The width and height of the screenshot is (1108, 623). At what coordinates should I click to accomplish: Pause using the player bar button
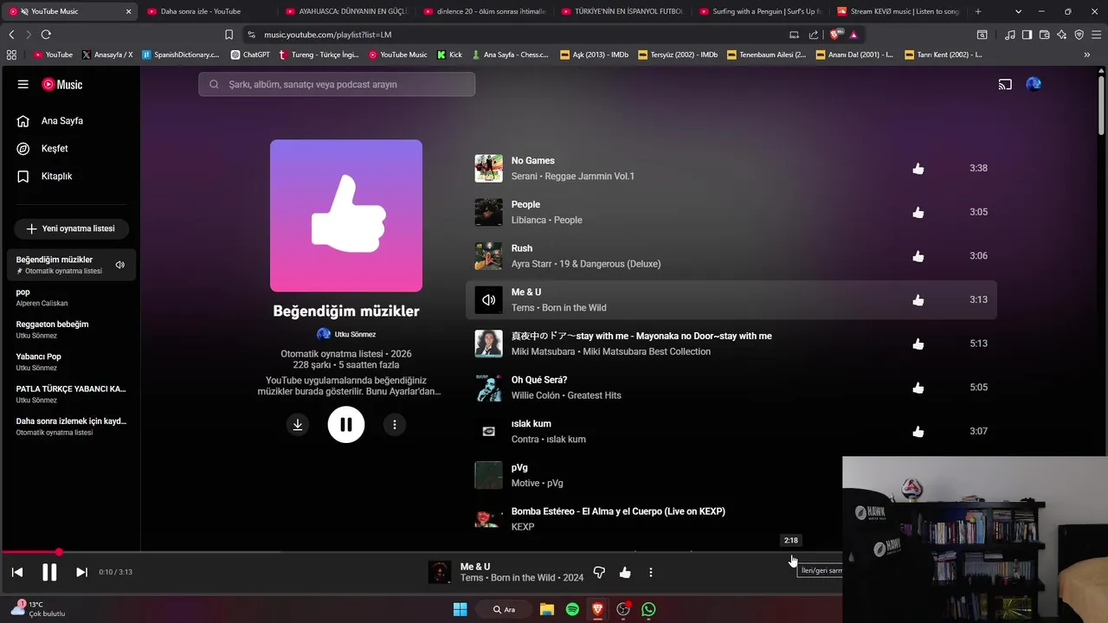pos(49,572)
